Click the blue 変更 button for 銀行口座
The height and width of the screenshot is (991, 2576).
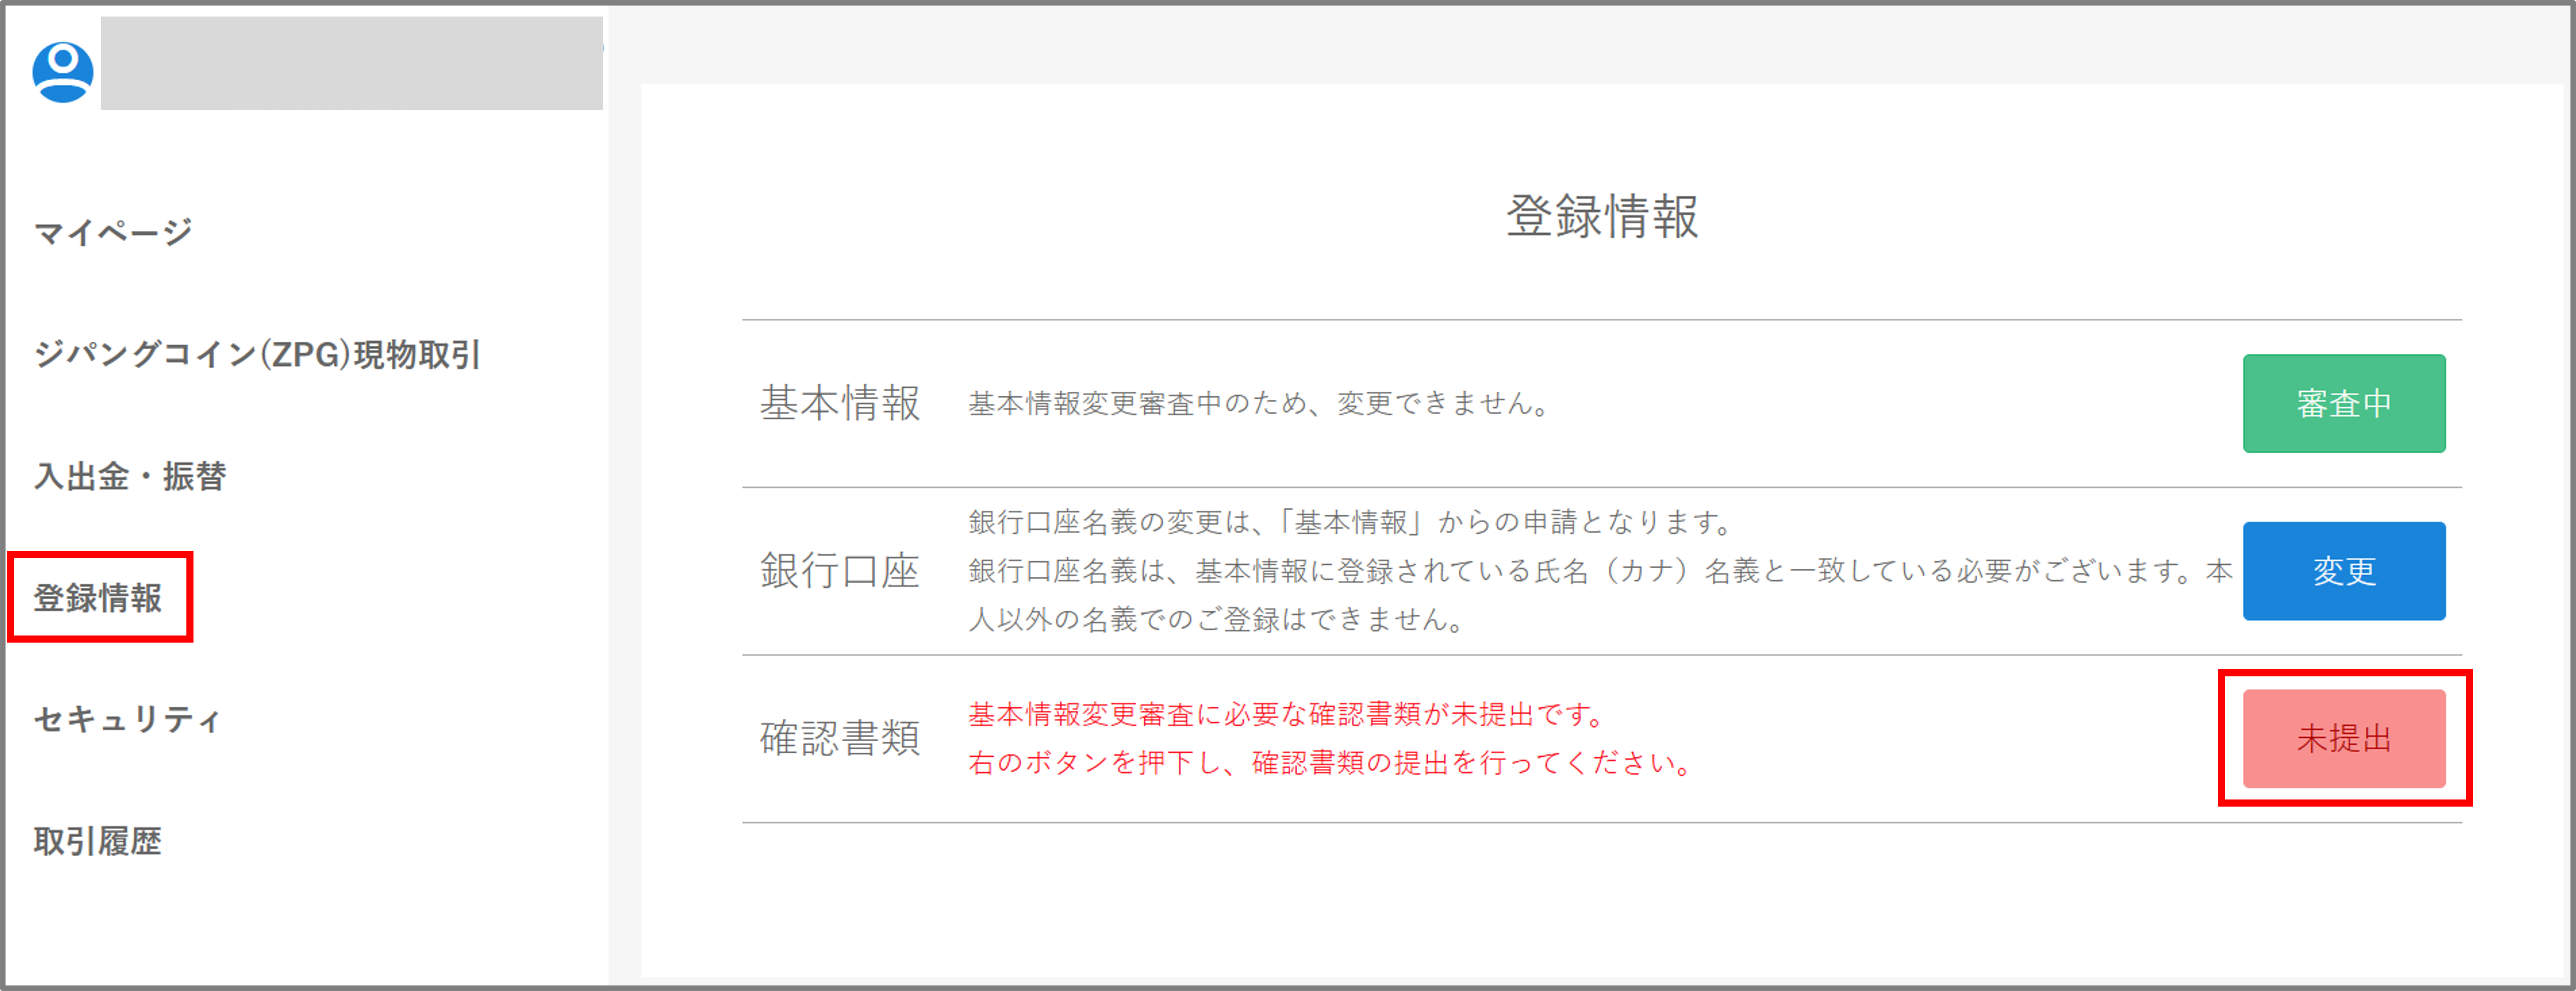pyautogui.click(x=2343, y=571)
